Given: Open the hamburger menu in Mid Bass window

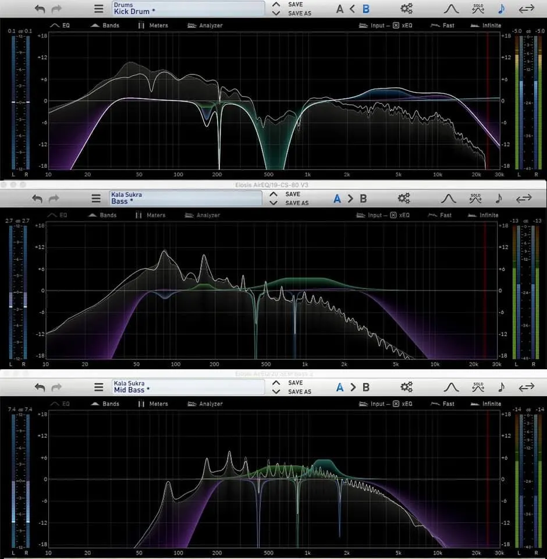Looking at the screenshot, I should [99, 387].
